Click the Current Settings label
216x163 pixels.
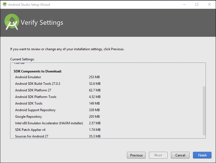pos(22,59)
